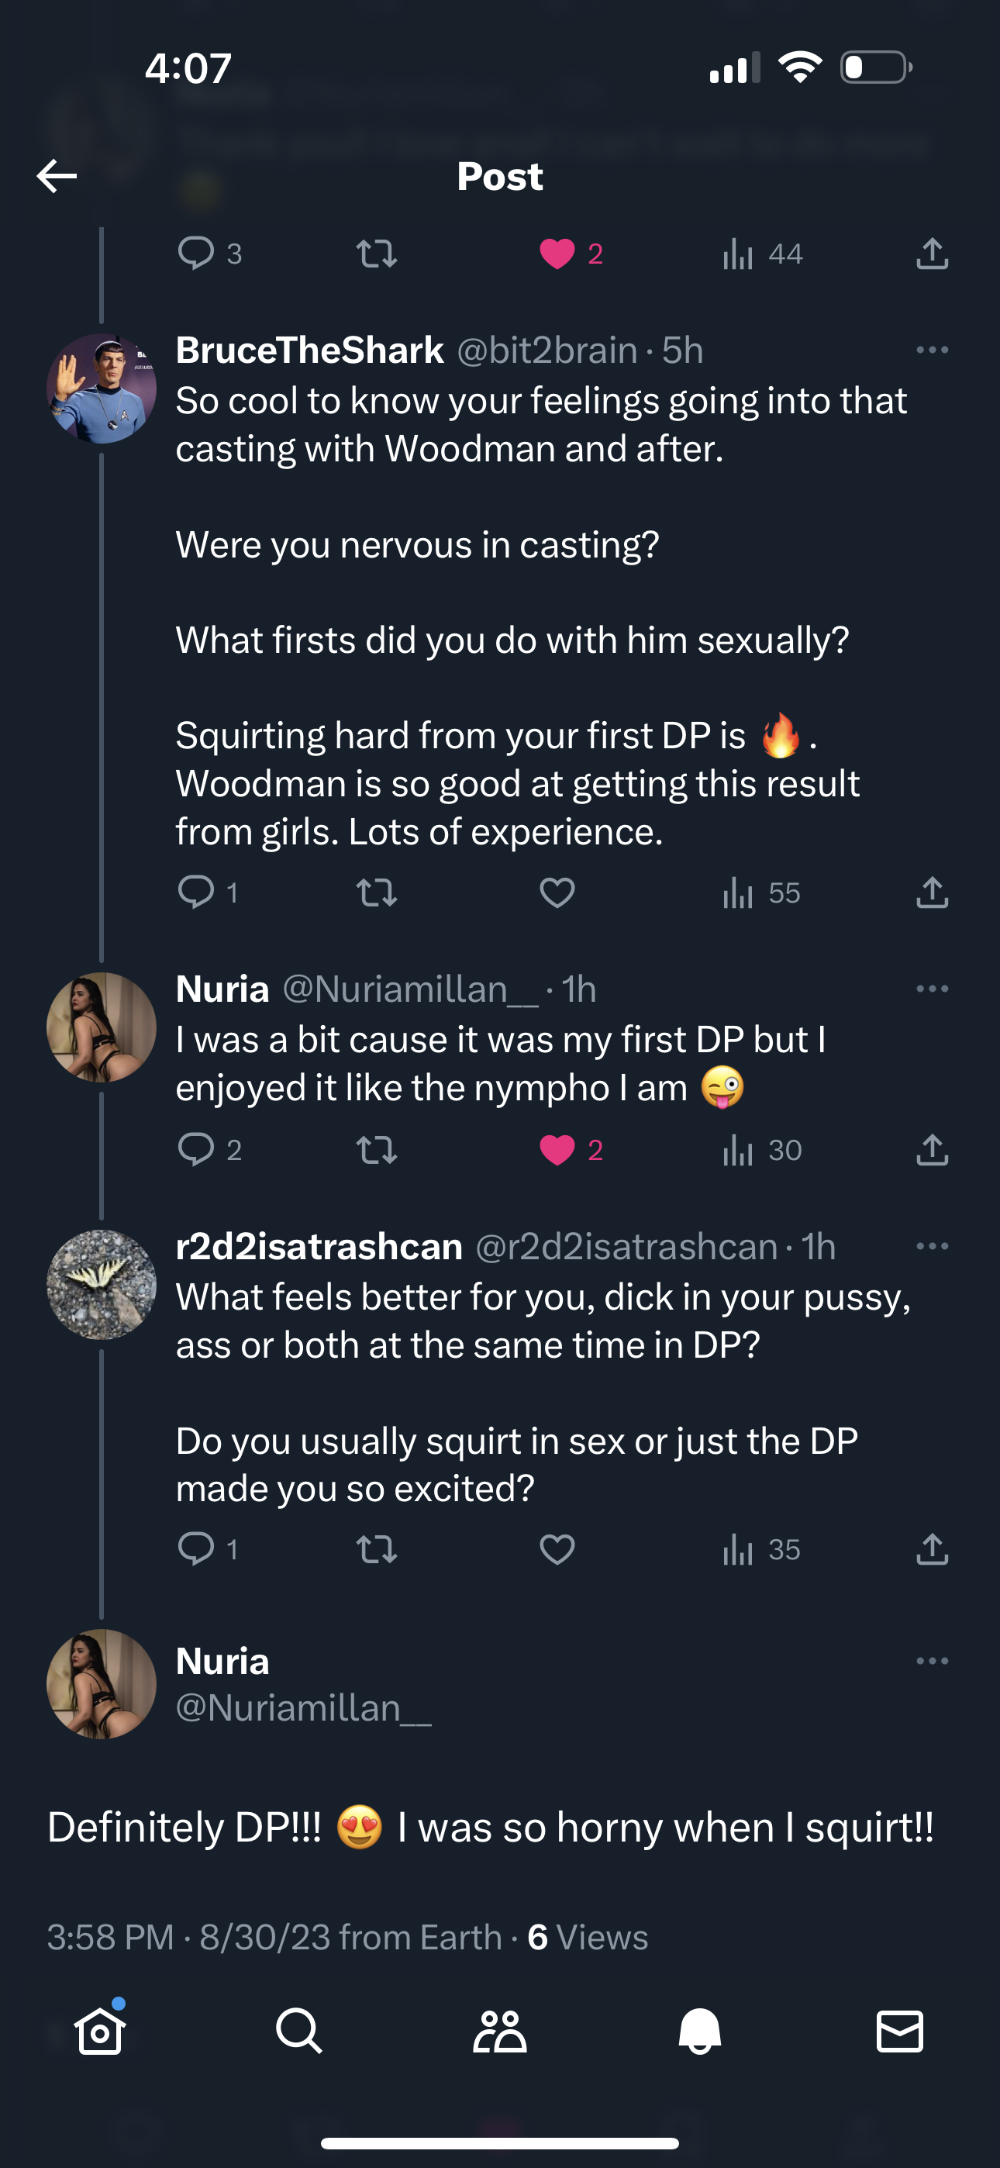Go to the Home tab
1000x2168 pixels.
coord(100,2031)
